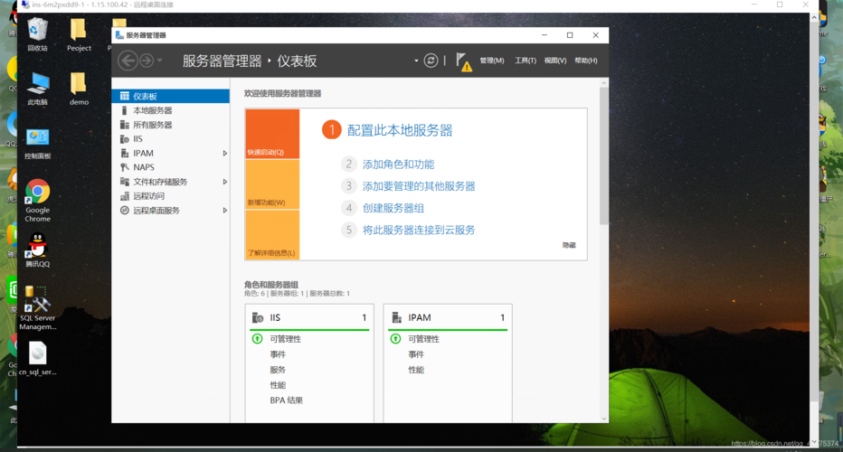Image resolution: width=843 pixels, height=452 pixels.
Task: Click the back navigation arrow in Server Manager
Action: click(128, 61)
